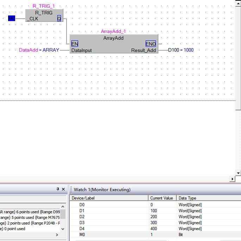Pin the output panel with pushpin icon

(58, 189)
